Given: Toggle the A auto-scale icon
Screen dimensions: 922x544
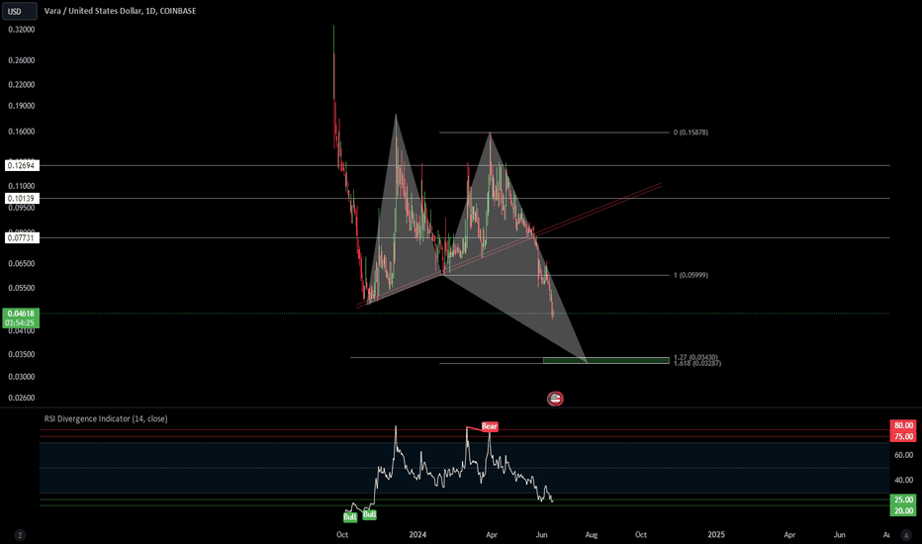Looking at the screenshot, I should point(906,535).
